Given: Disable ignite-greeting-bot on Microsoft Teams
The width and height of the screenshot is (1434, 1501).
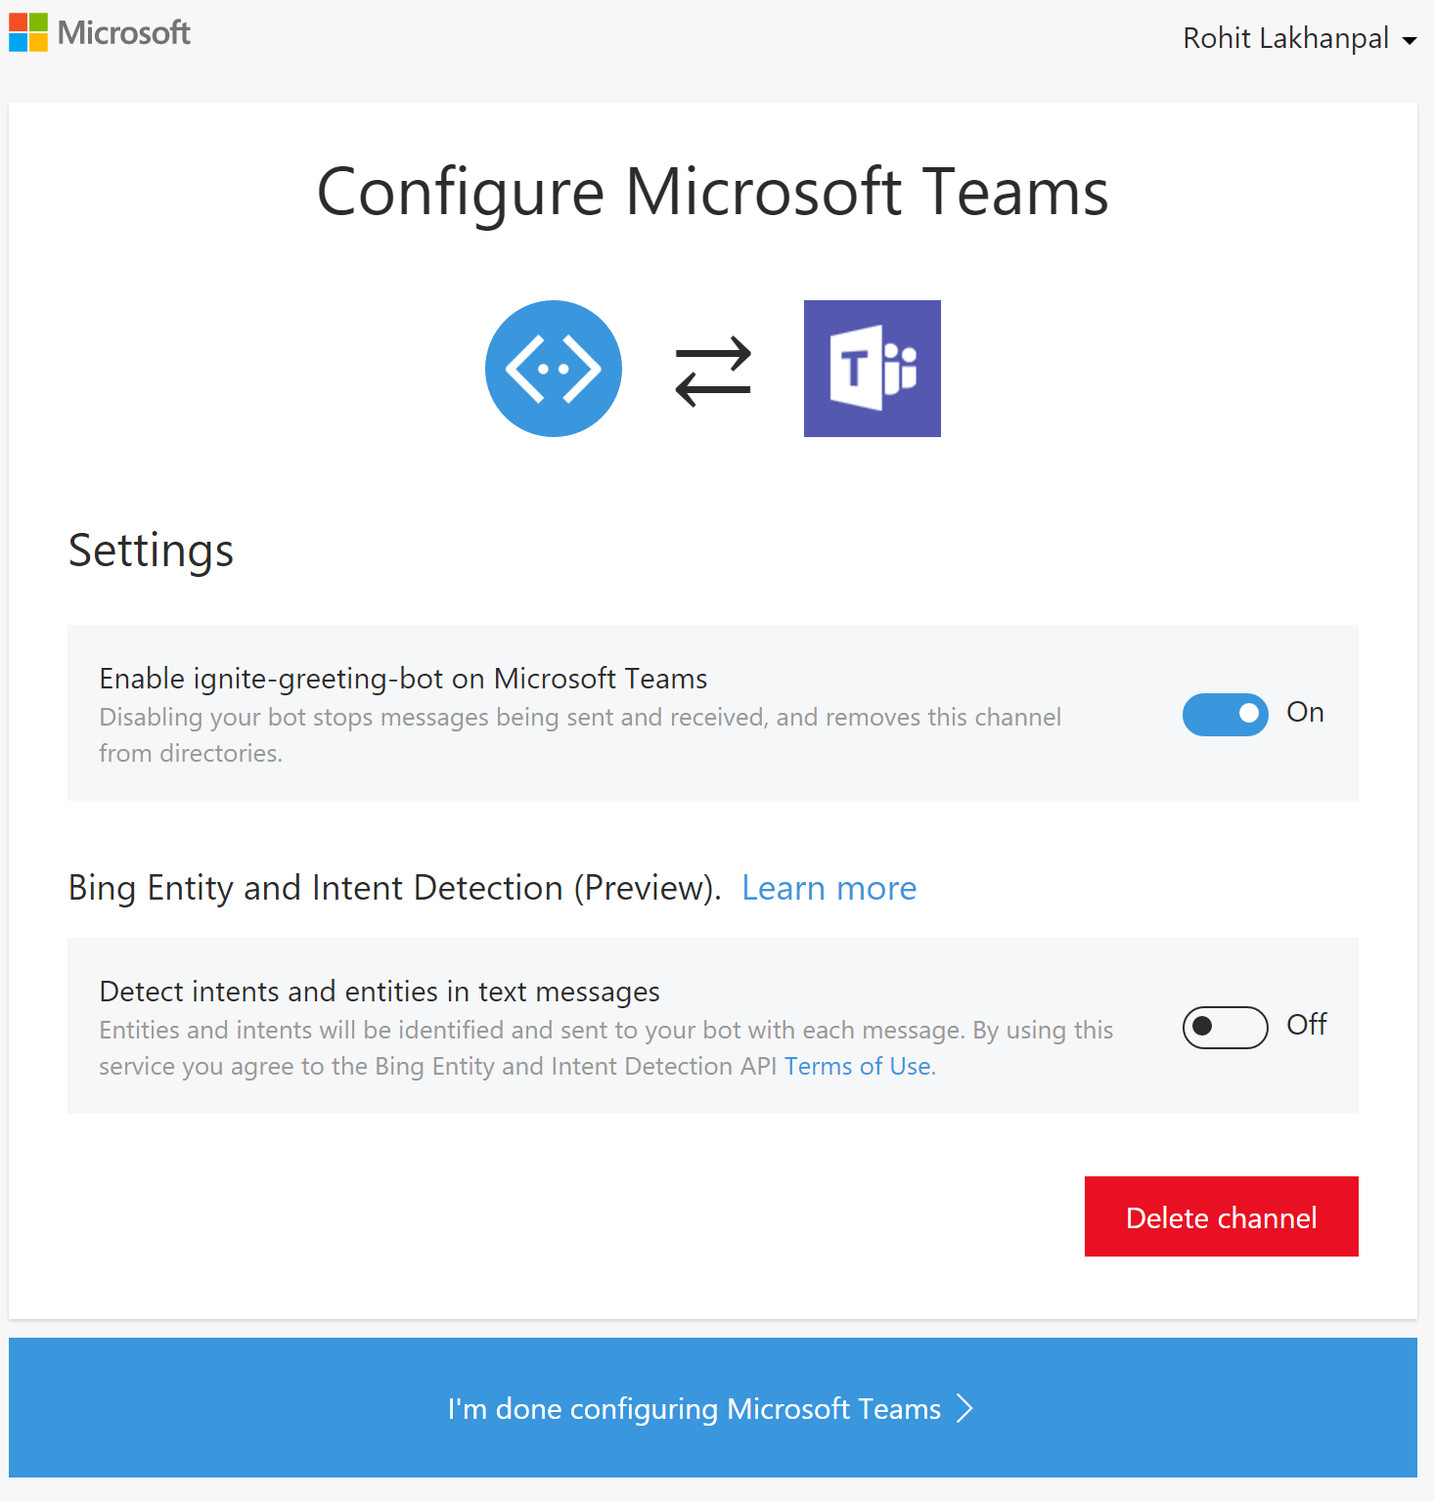Looking at the screenshot, I should [x=1225, y=715].
